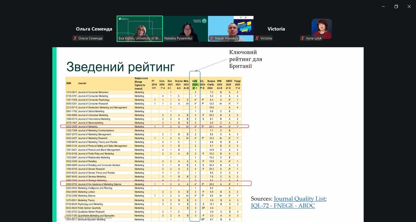
Task: Select Nataliia Pysarenko video thumbnail
Action: 185,29
